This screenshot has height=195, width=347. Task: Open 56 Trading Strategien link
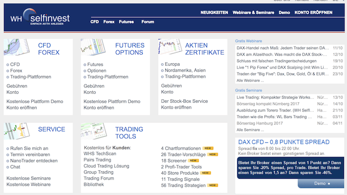pos(183,186)
